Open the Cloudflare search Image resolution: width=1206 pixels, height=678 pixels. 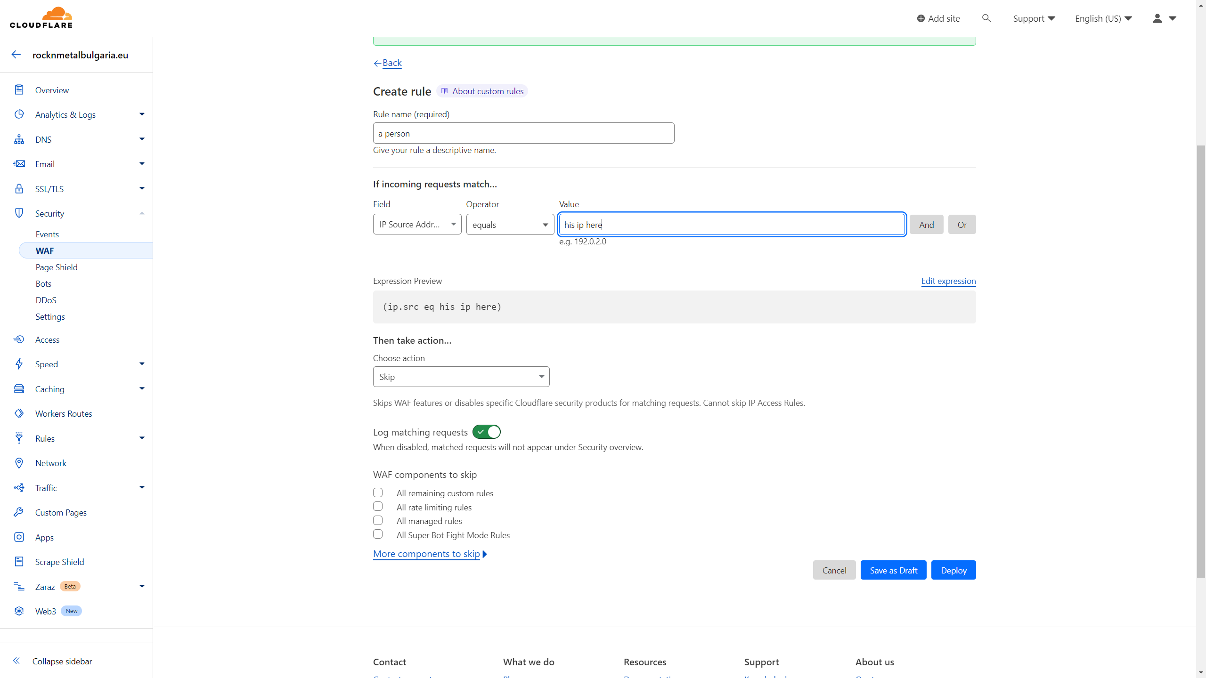[x=986, y=18]
